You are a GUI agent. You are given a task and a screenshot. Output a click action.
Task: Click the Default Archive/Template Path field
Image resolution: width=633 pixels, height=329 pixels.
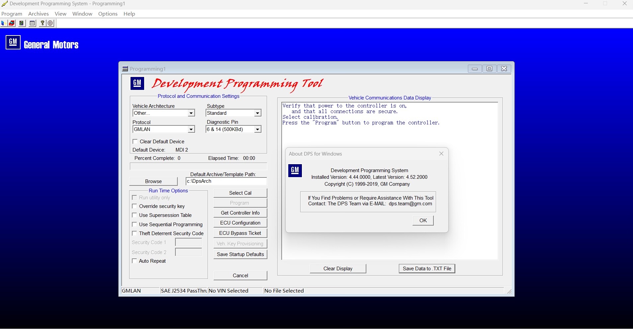[226, 181]
